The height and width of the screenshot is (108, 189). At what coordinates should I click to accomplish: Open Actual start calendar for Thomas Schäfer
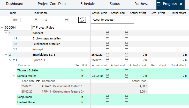pos(108,70)
